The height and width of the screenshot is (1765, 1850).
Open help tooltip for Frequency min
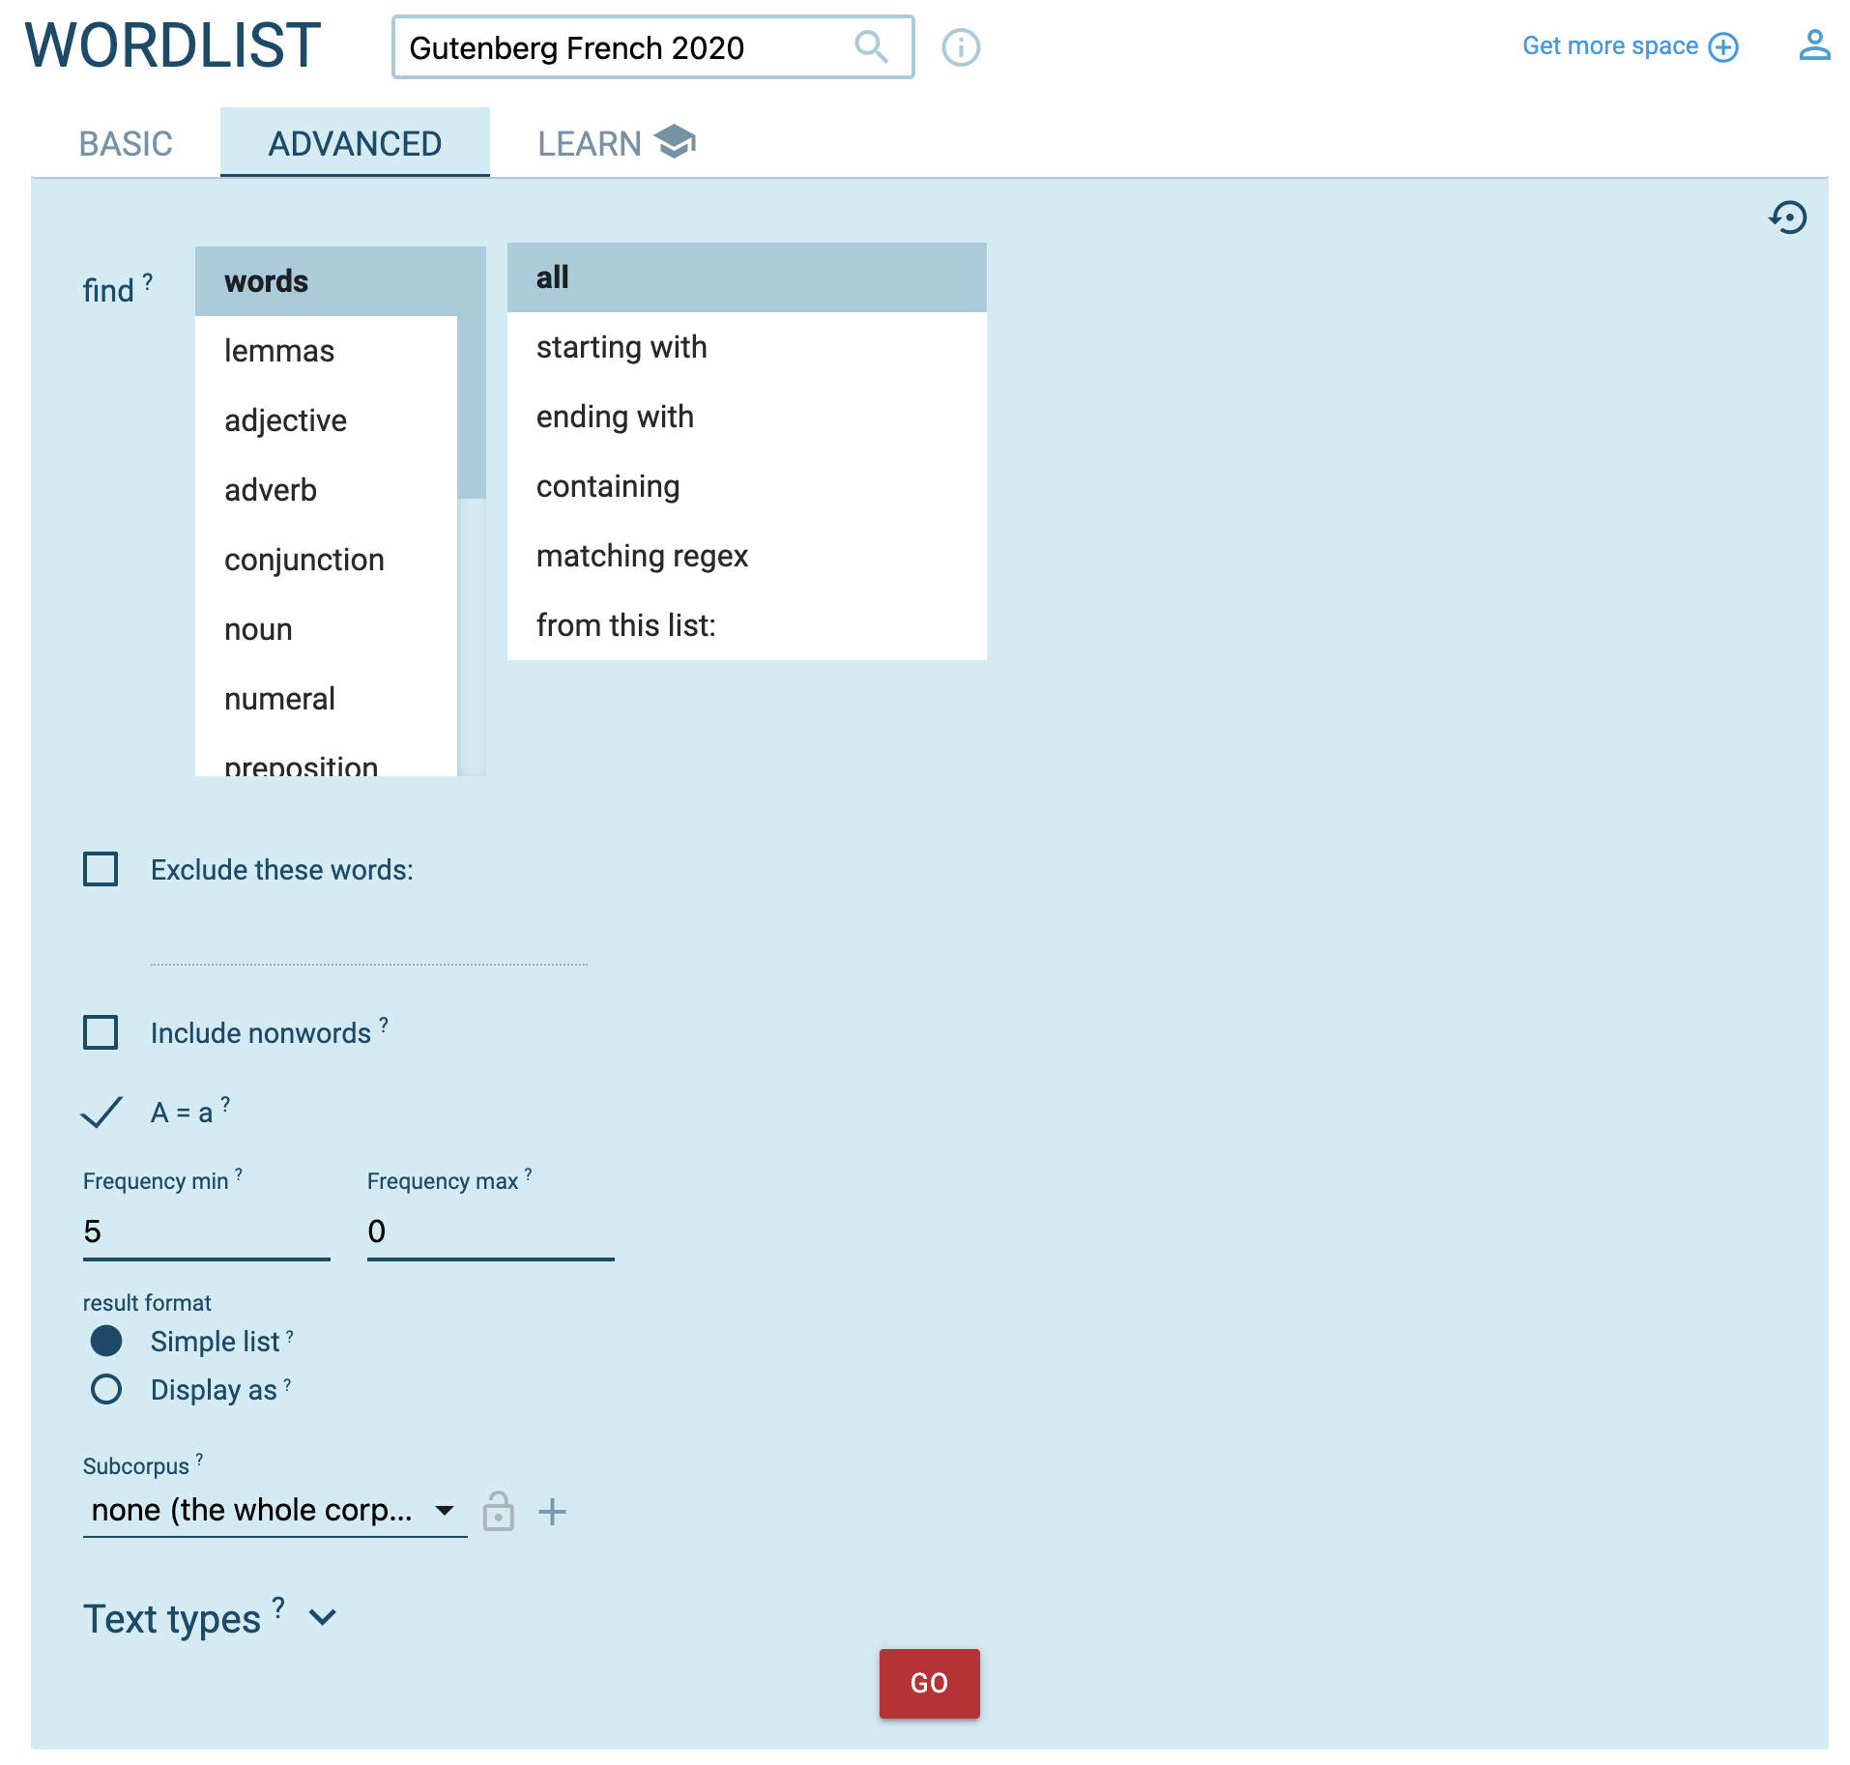point(239,1173)
